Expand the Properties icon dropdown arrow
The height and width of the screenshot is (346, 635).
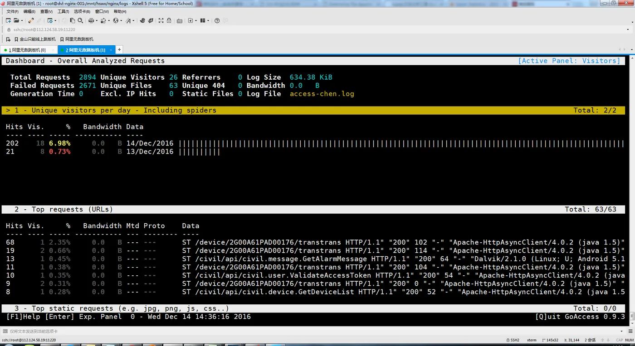pyautogui.click(x=55, y=20)
